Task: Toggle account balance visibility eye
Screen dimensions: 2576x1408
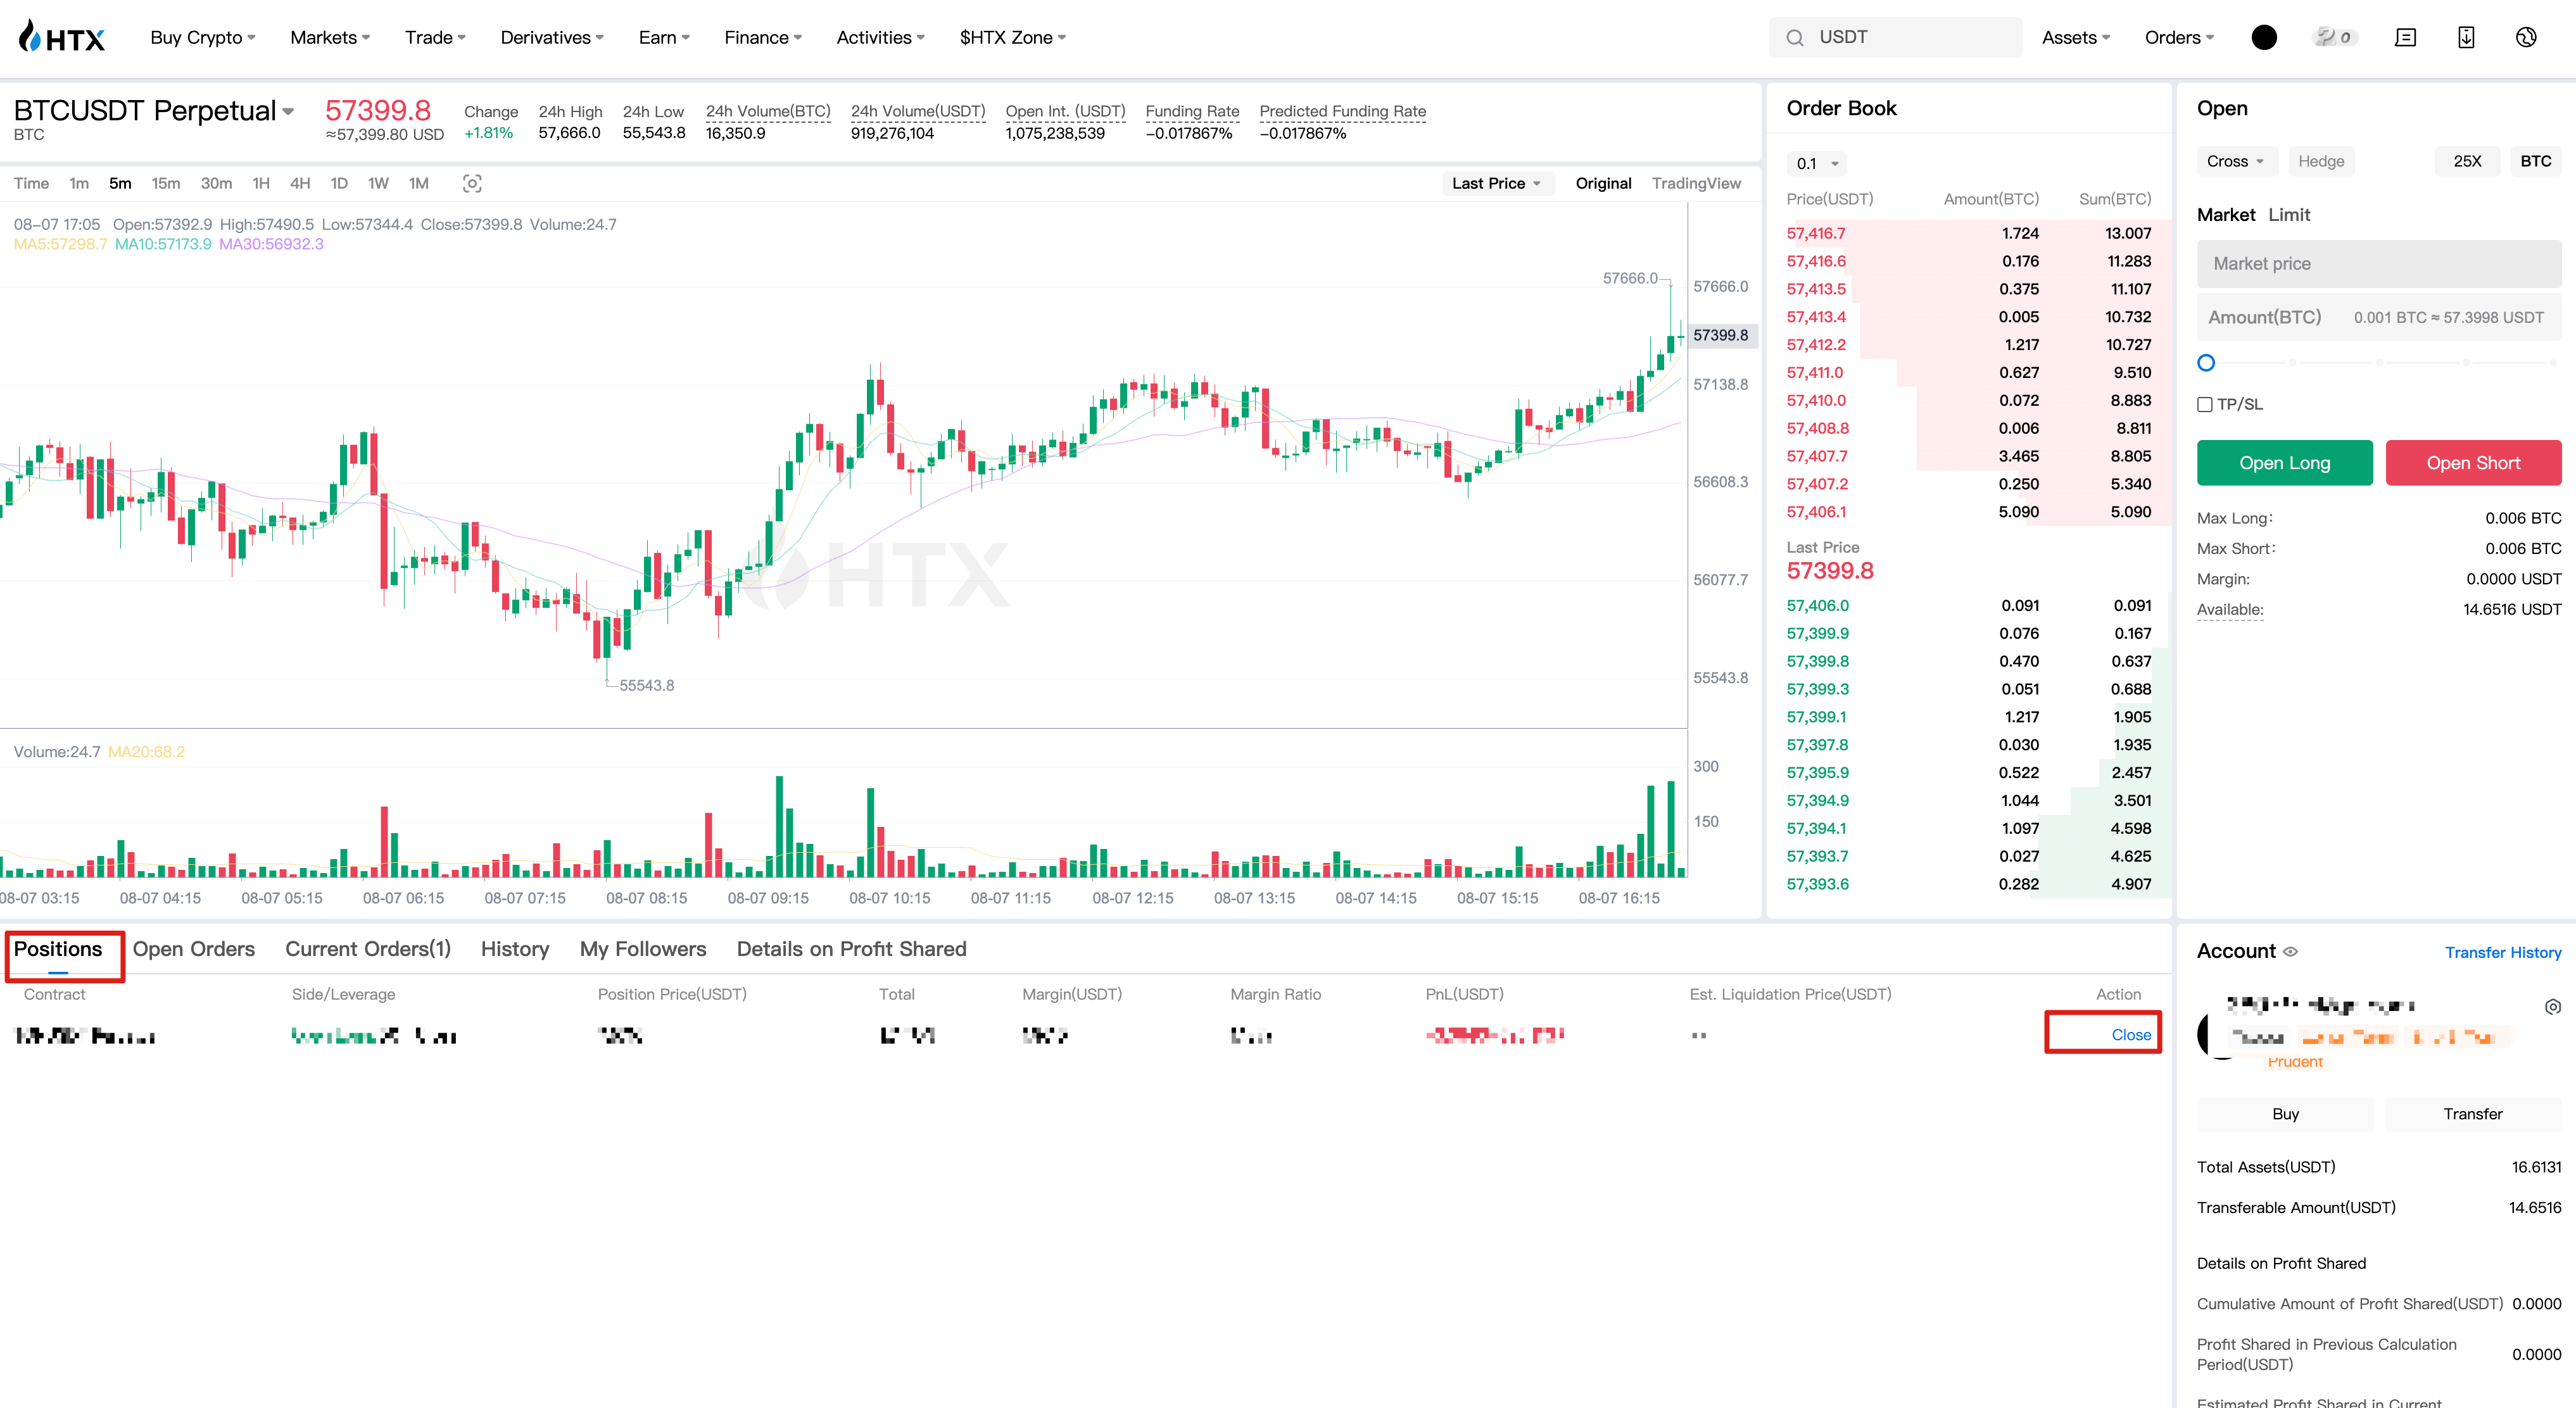Action: (x=2291, y=951)
